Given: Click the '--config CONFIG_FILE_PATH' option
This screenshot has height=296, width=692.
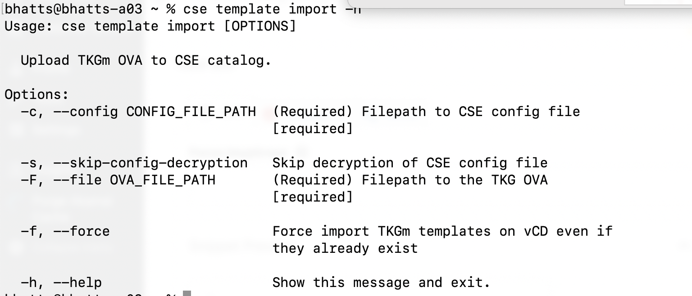Looking at the screenshot, I should (155, 112).
